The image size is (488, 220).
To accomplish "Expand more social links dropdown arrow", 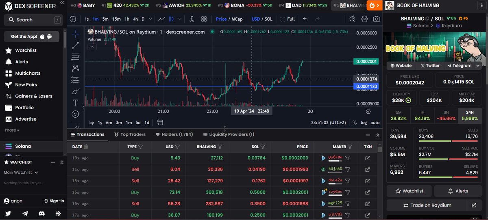I will tap(478, 65).
